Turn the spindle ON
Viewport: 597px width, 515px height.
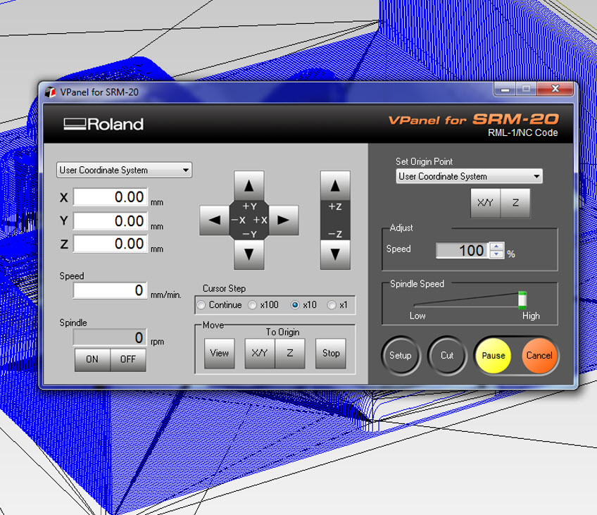(92, 359)
